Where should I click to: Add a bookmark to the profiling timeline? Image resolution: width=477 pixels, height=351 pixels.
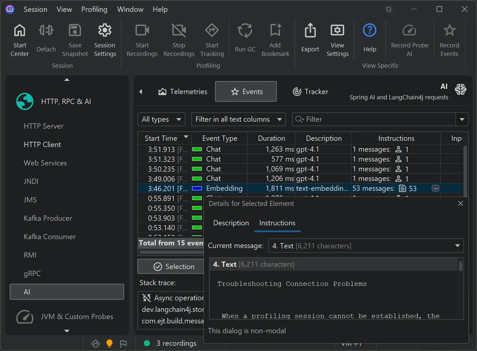point(275,39)
